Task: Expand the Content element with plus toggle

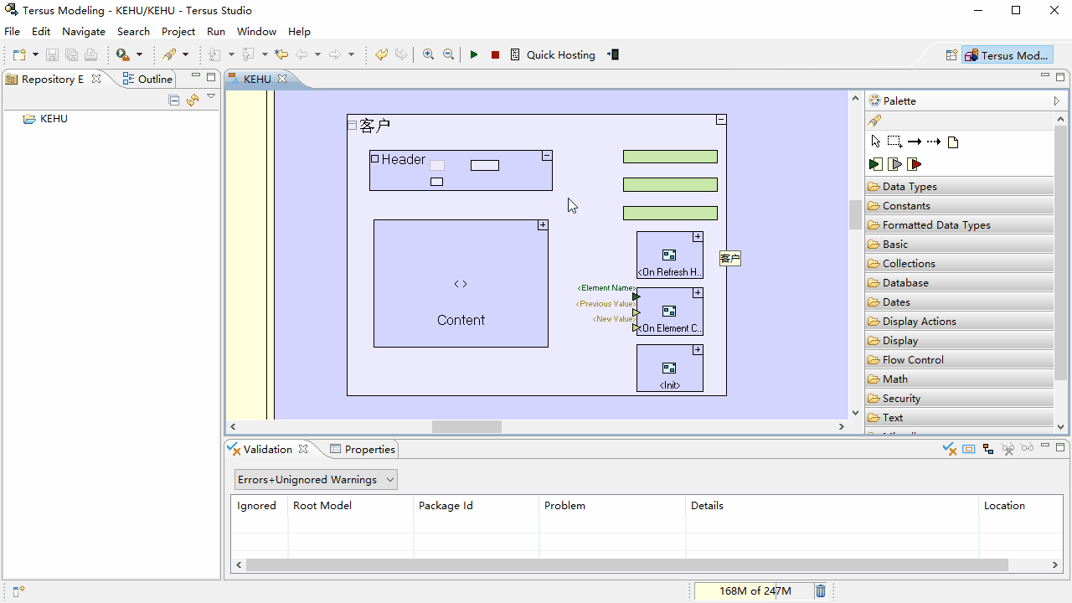Action: pos(543,225)
